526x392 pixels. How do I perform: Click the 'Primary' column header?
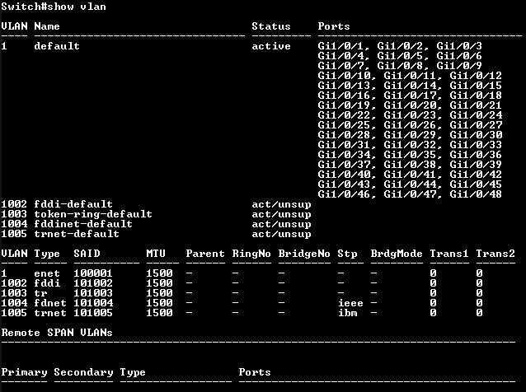(24, 372)
